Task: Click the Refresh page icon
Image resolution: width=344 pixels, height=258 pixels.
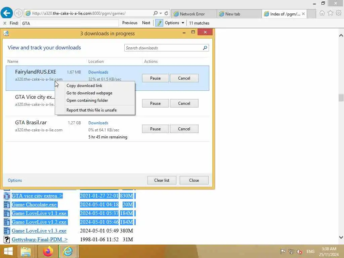Action: coord(166,13)
